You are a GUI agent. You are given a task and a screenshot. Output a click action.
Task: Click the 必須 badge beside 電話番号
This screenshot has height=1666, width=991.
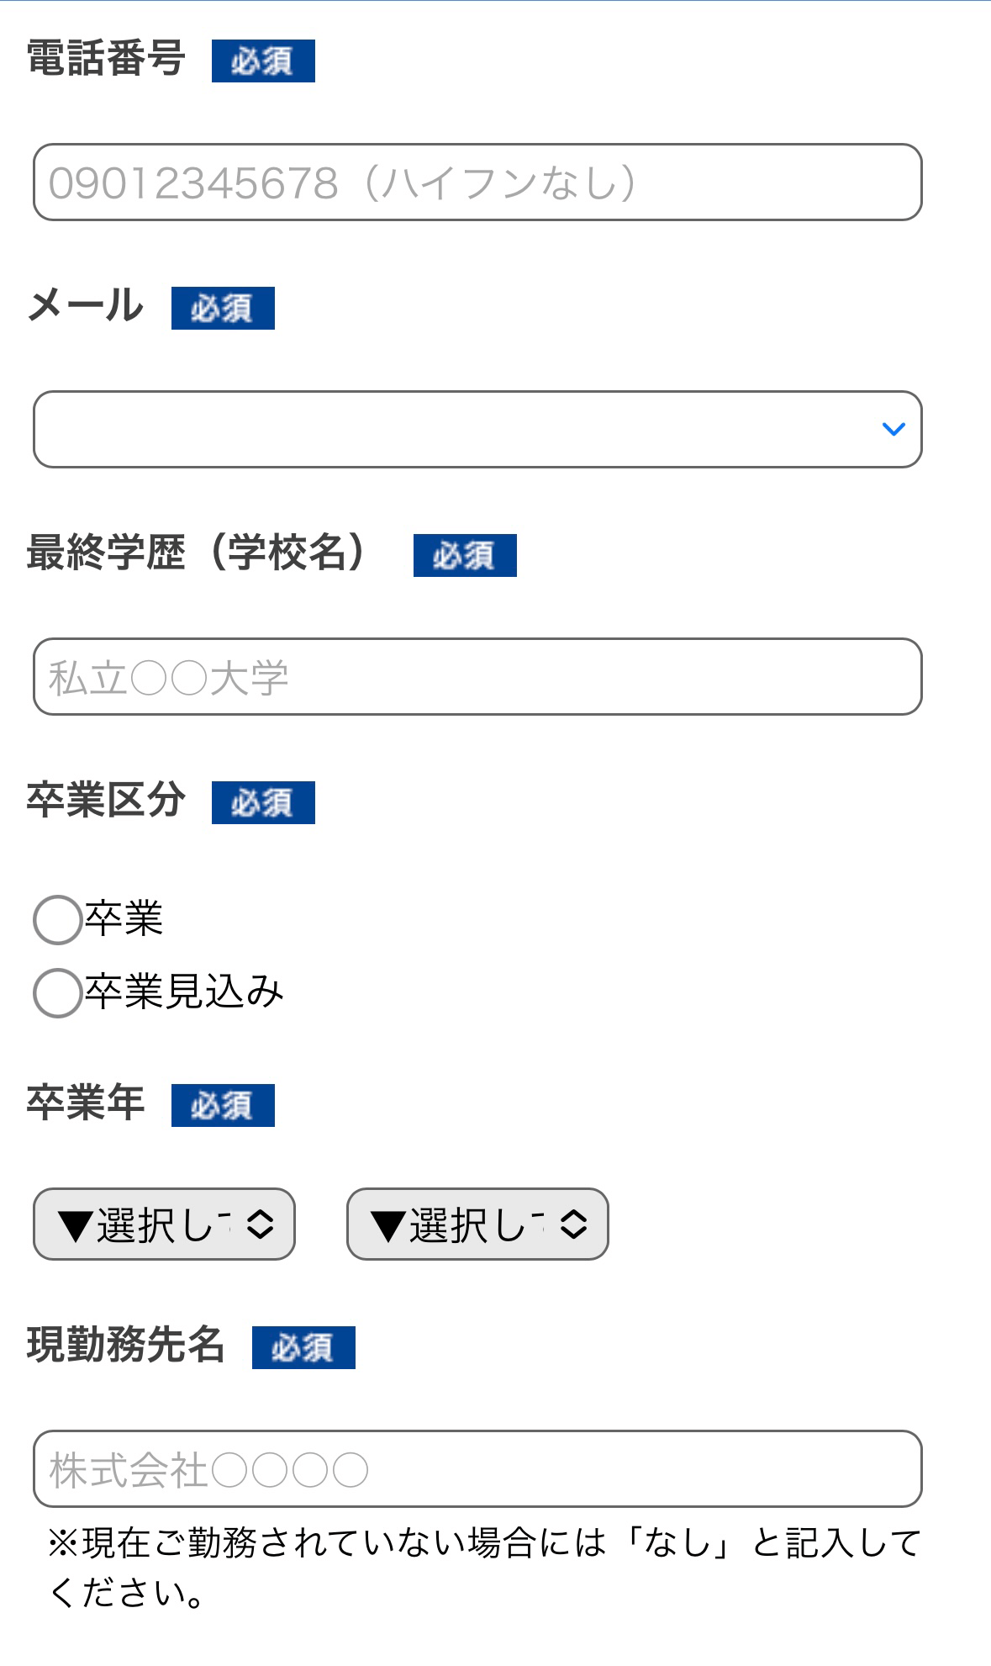point(263,61)
